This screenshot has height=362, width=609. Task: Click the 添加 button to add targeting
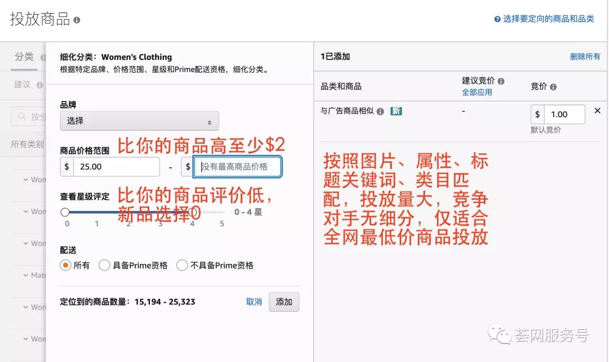click(284, 302)
